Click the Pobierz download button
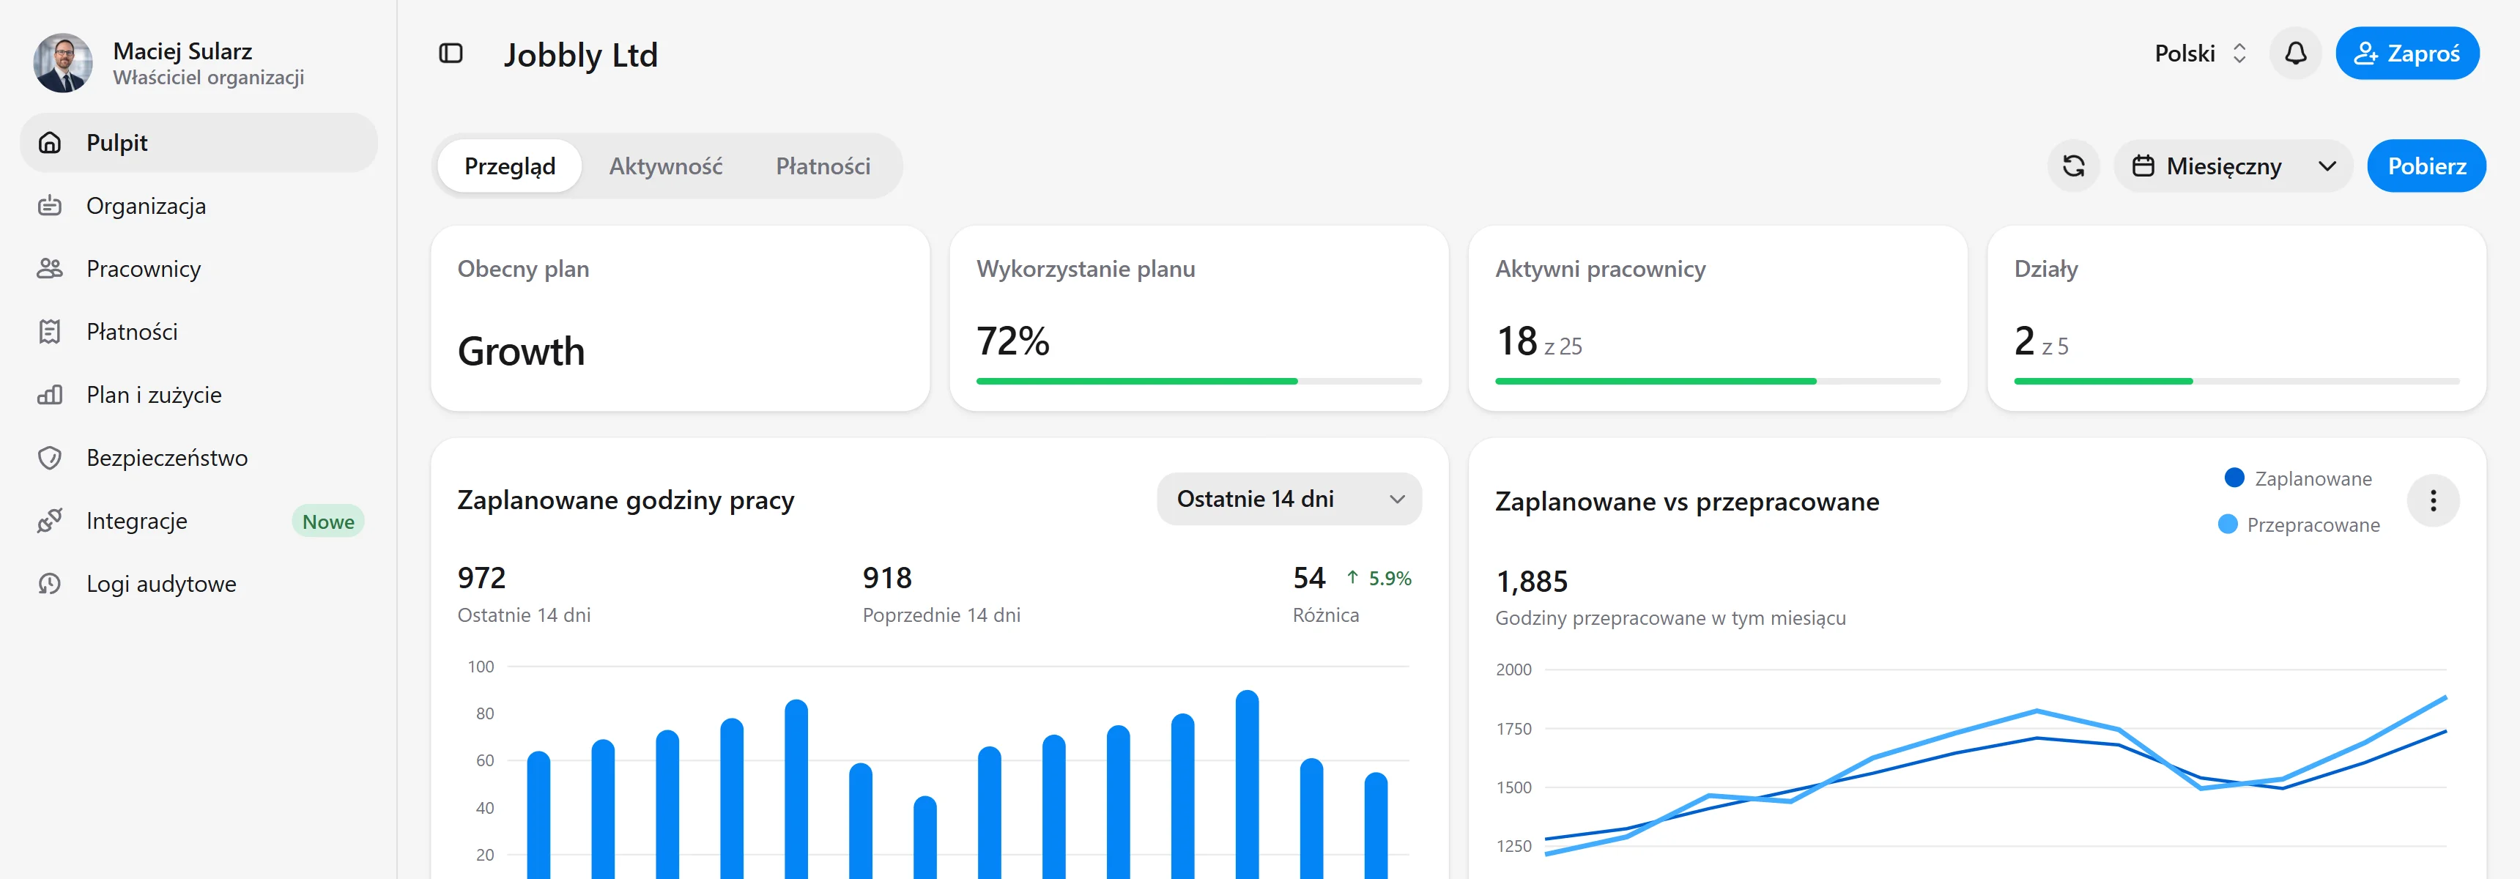 (x=2426, y=166)
